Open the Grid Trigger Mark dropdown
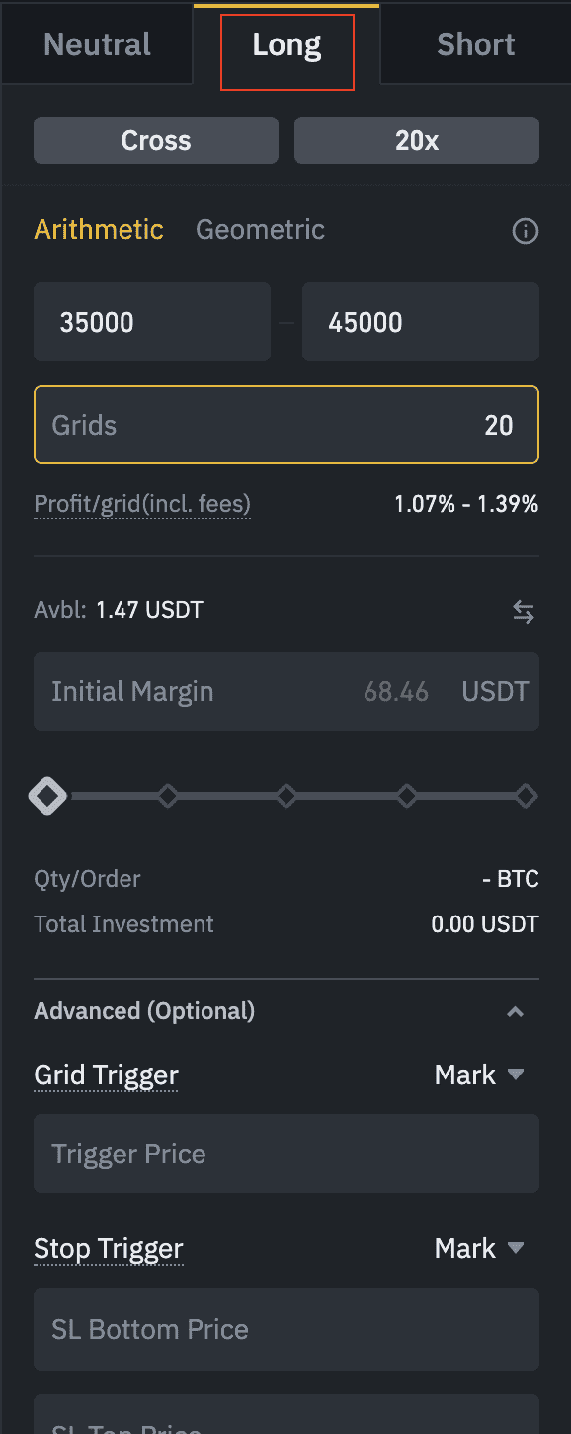571x1434 pixels. [x=479, y=1075]
